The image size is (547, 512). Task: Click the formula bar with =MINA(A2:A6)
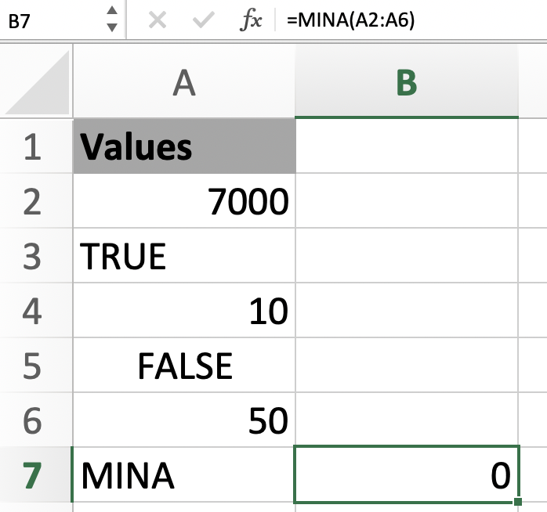click(x=408, y=20)
